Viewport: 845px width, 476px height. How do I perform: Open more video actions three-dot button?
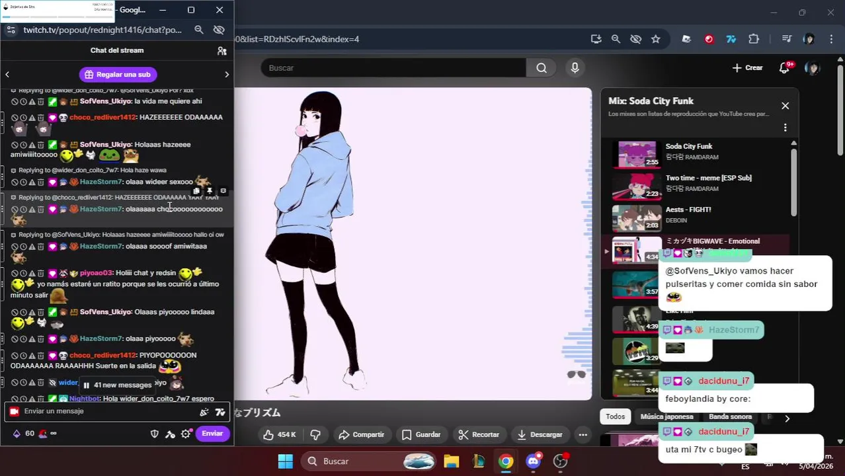pyautogui.click(x=583, y=434)
